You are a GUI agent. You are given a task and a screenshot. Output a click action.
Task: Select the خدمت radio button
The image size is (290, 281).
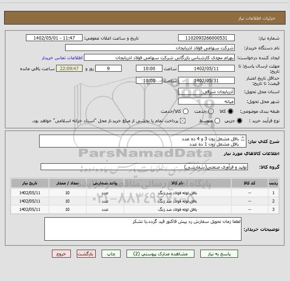click(x=211, y=111)
